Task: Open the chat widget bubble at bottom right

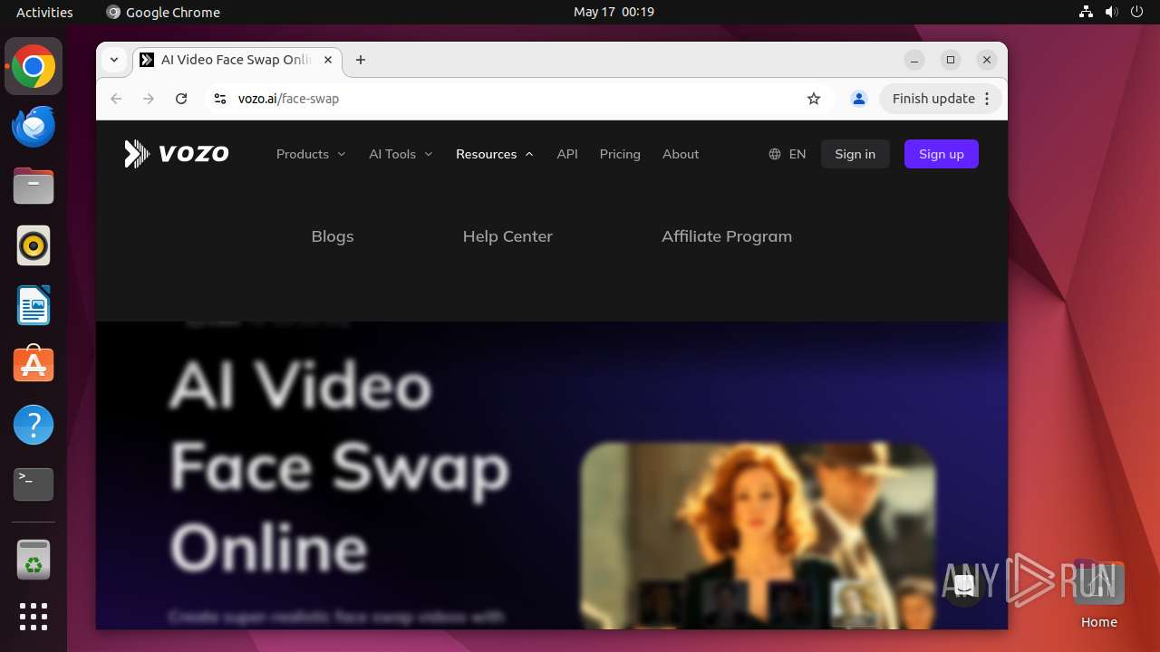Action: click(x=964, y=586)
